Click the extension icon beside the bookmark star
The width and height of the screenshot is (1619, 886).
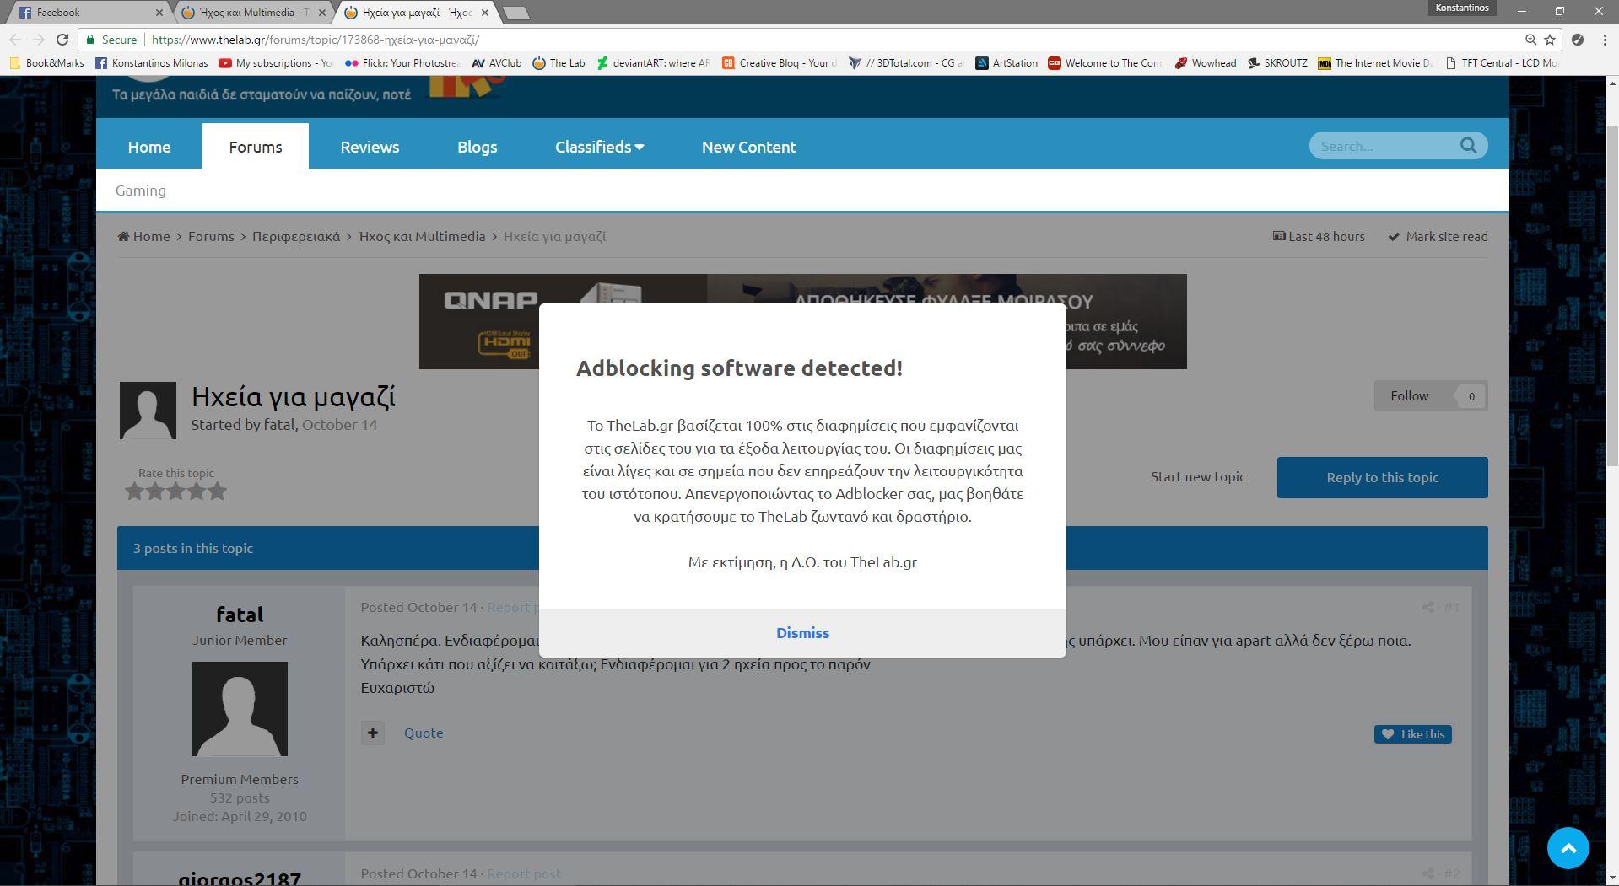click(x=1578, y=40)
